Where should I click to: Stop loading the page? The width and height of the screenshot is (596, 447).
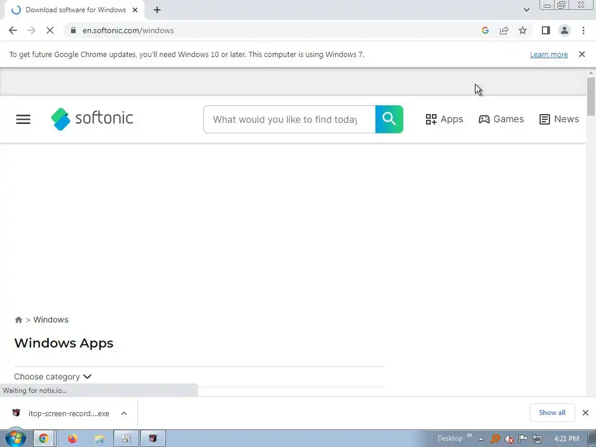(x=50, y=30)
